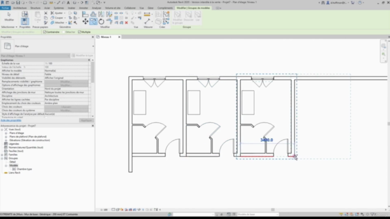This screenshot has width=390, height=219.
Task: Click the Offset tool icon
Action: [x=93, y=14]
